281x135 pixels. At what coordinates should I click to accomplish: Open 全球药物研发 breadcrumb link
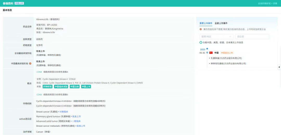[264, 3]
